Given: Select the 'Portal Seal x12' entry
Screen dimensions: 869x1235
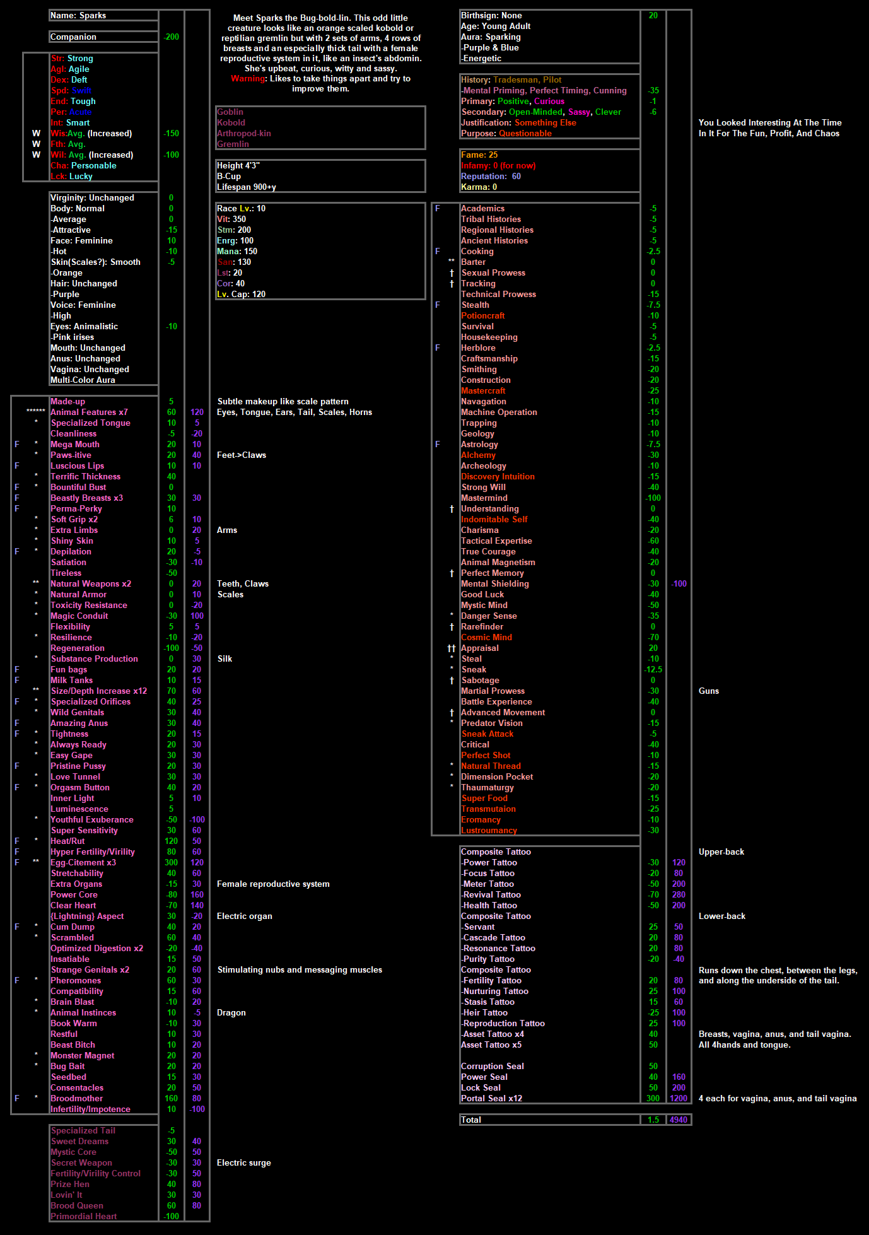Looking at the screenshot, I should point(491,1098).
